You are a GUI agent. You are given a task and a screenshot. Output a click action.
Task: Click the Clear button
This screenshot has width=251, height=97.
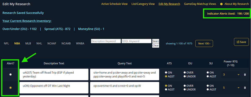(x=155, y=45)
